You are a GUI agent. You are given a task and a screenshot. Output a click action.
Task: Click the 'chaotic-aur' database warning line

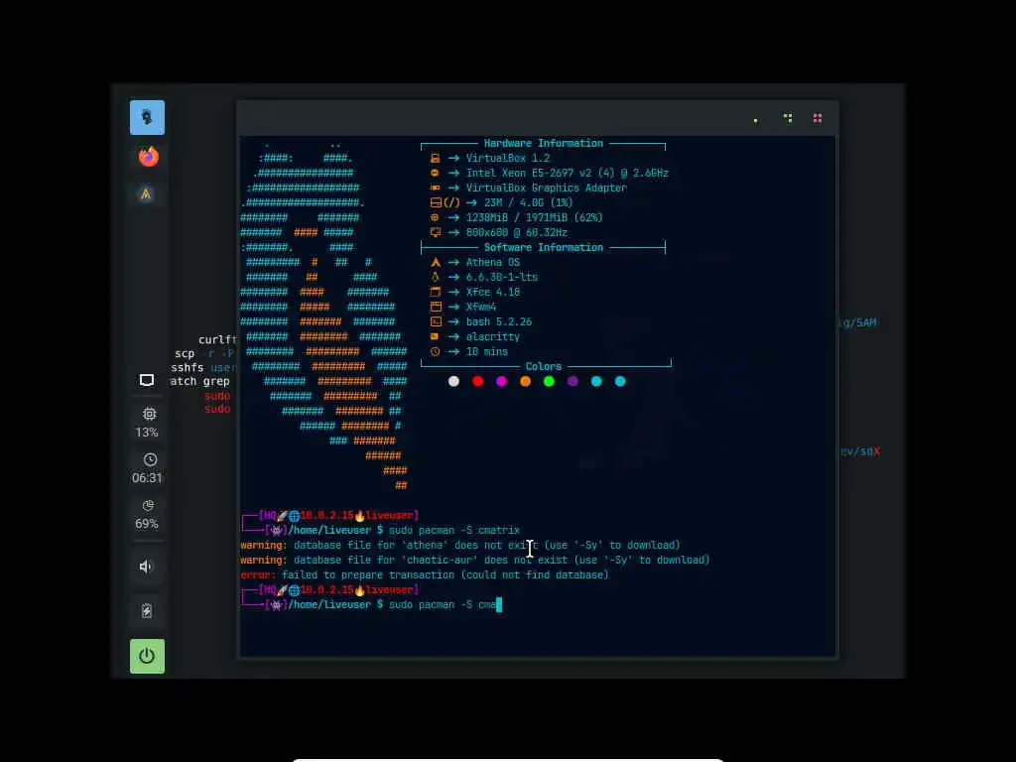click(x=475, y=560)
